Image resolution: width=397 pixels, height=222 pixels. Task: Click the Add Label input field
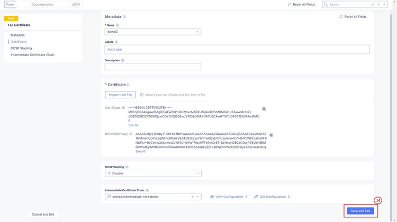(x=237, y=49)
